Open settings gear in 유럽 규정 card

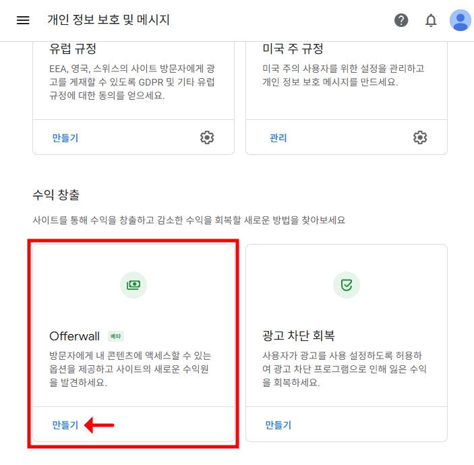tap(207, 137)
